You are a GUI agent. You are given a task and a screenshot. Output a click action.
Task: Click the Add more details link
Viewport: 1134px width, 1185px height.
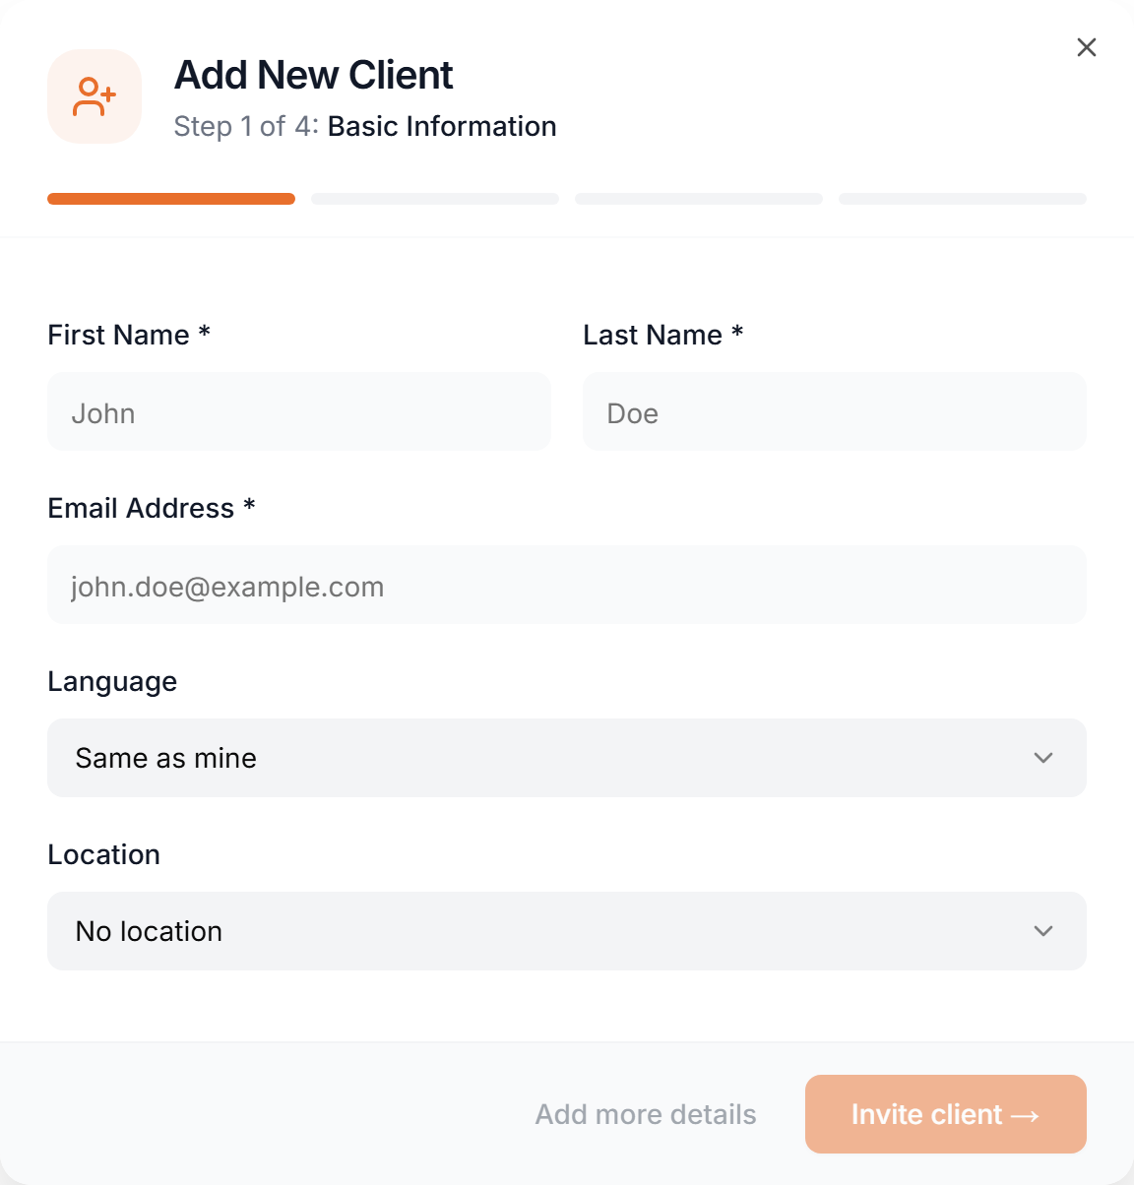pos(646,1114)
